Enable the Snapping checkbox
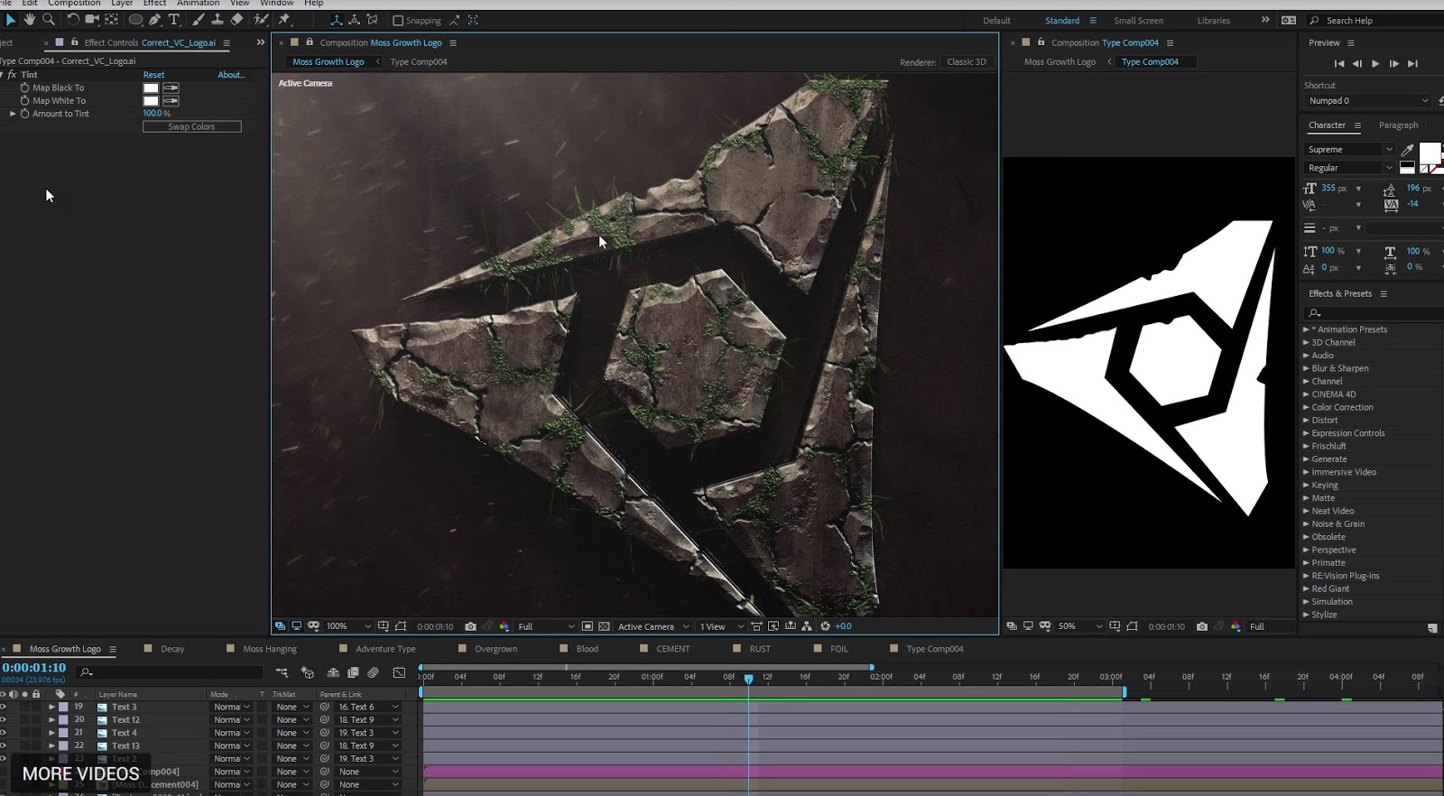 coord(398,21)
